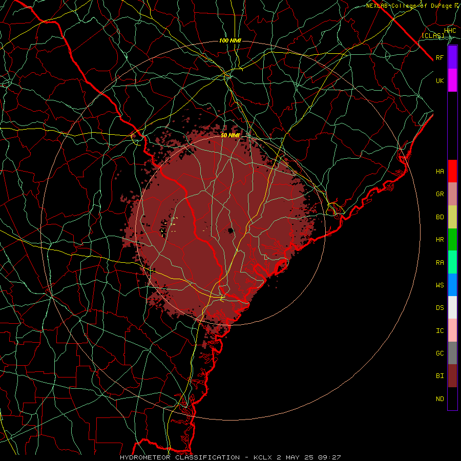
Task: Click the RA legend label
Action: (x=439, y=263)
